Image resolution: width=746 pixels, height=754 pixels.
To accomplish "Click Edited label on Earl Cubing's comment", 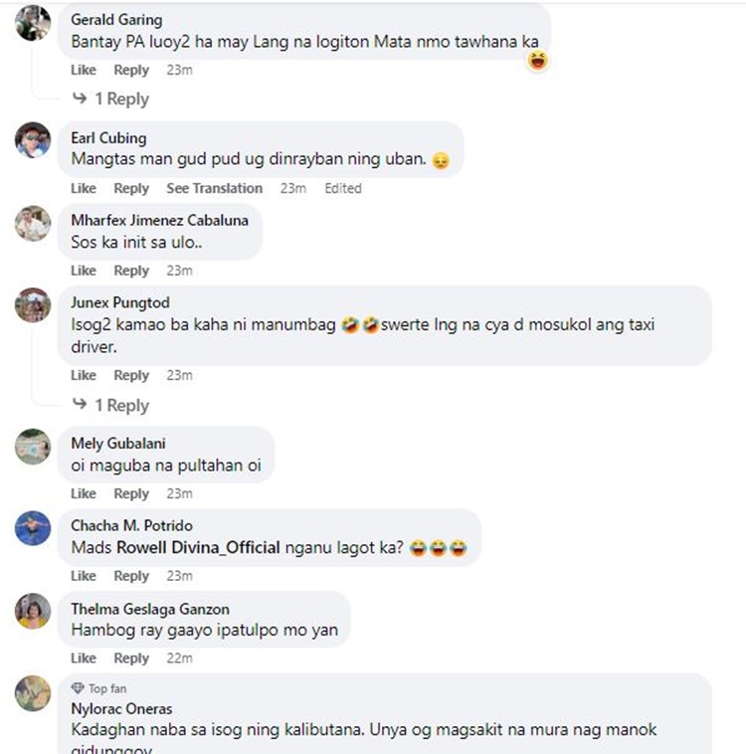I will (x=343, y=188).
